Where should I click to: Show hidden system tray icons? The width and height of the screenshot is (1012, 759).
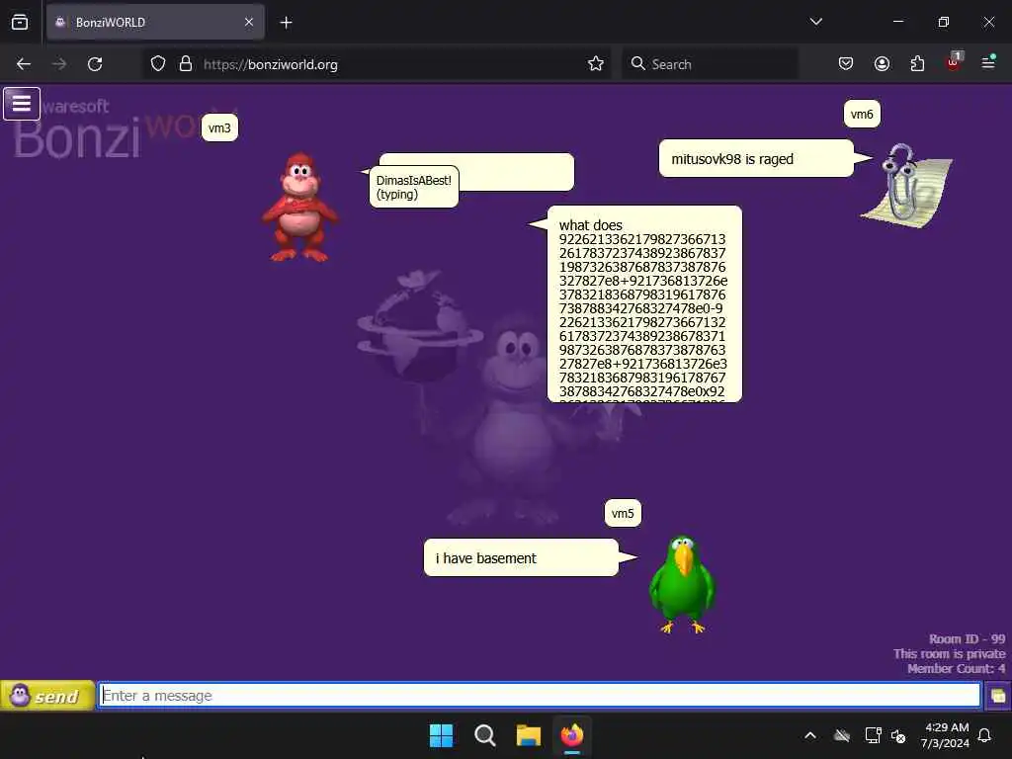(810, 735)
